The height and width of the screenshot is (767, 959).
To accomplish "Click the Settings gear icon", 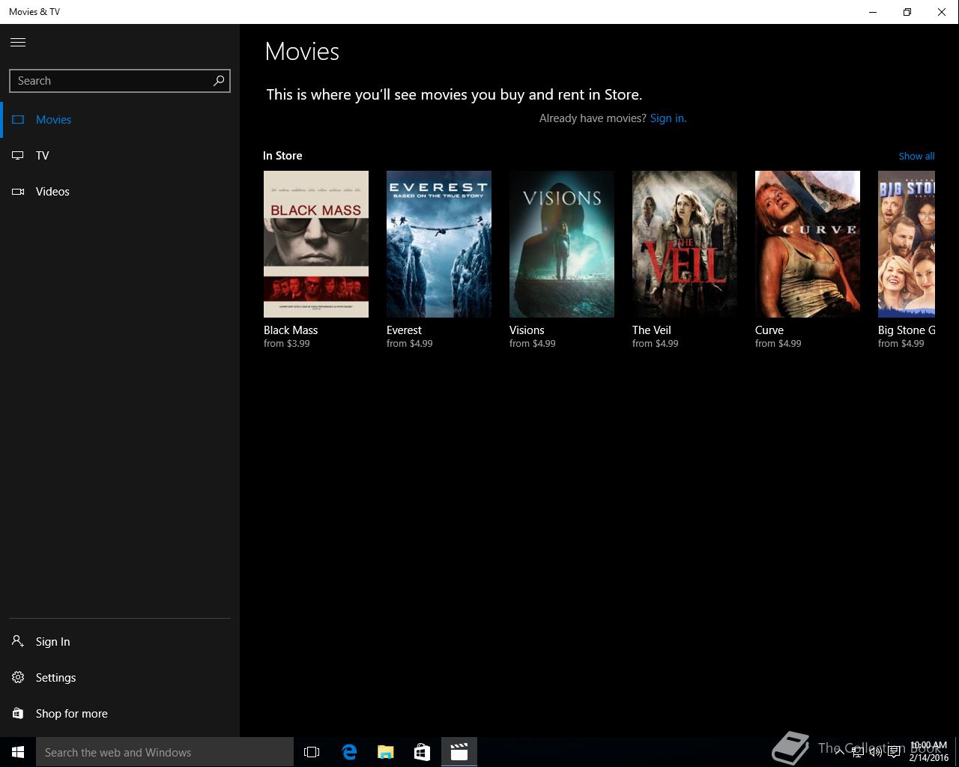I will click(18, 677).
